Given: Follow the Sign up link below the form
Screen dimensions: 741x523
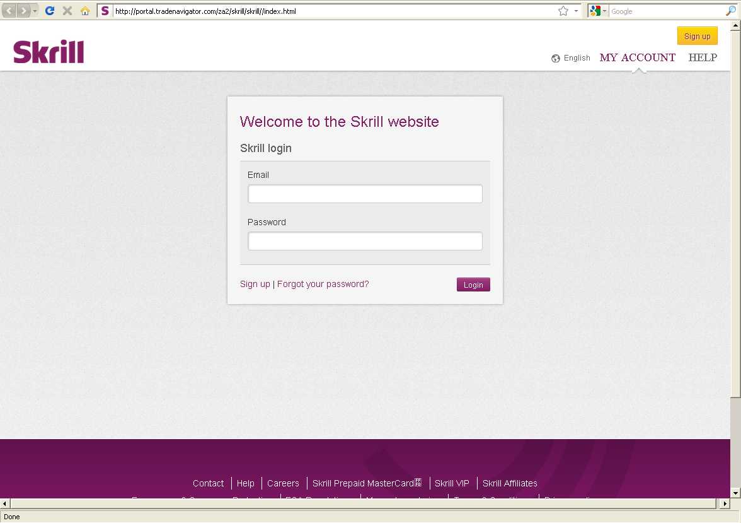Looking at the screenshot, I should tap(255, 284).
